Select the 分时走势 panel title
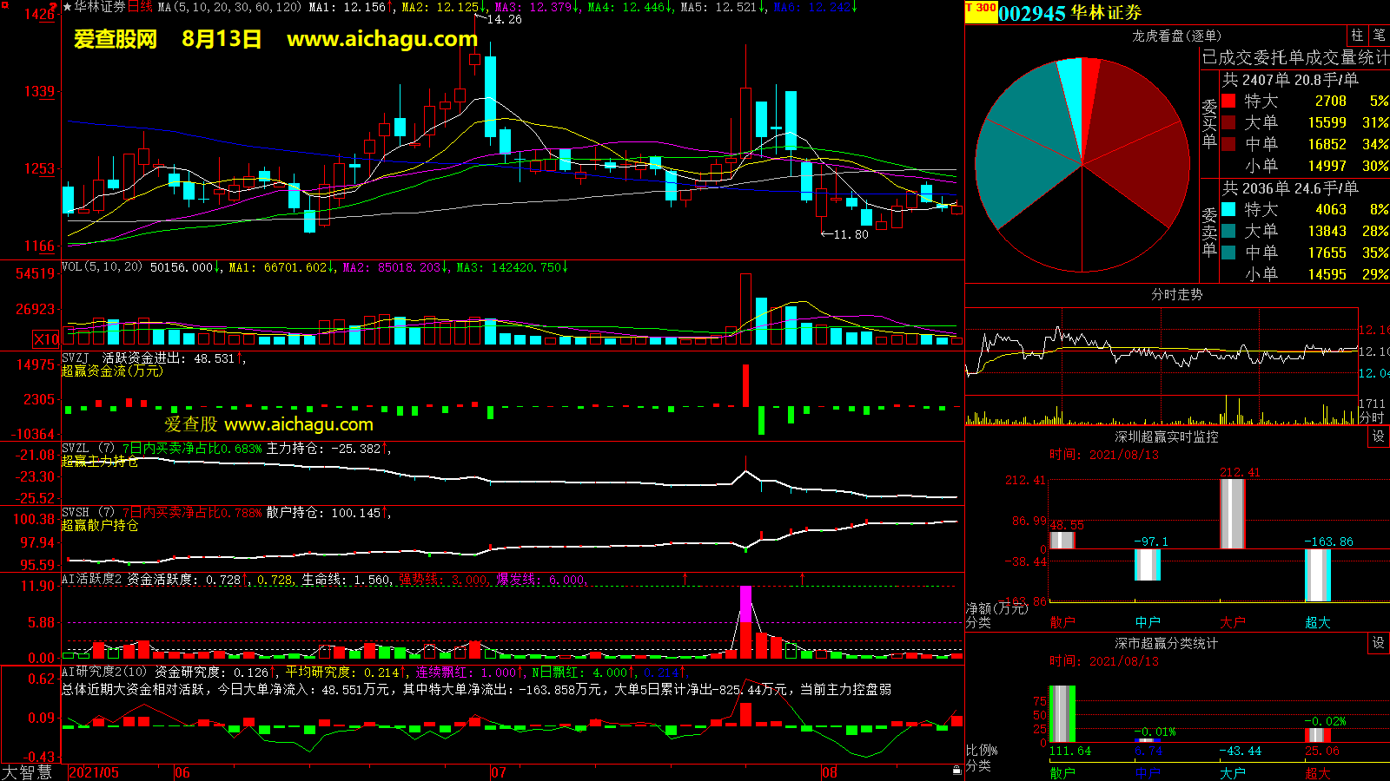Viewport: 1390px width, 781px height. (1176, 295)
